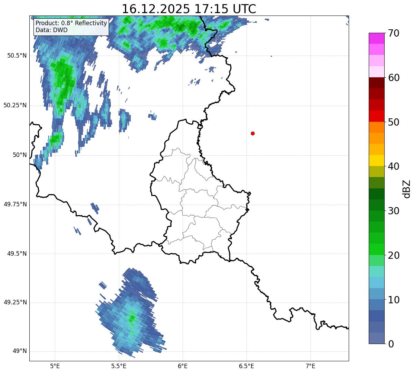This screenshot has height=373, width=415.
Task: Click the colorbar tick value 60
Action: coord(394,78)
